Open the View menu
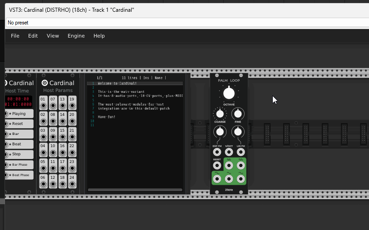 click(53, 36)
